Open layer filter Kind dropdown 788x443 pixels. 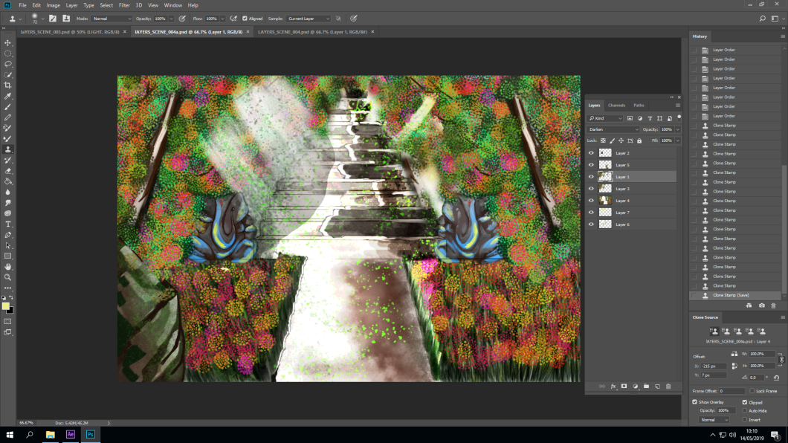click(x=606, y=118)
